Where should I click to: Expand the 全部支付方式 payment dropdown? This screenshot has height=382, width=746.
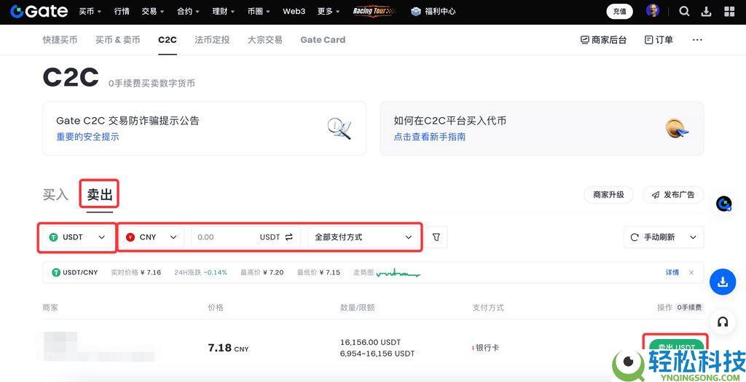363,237
